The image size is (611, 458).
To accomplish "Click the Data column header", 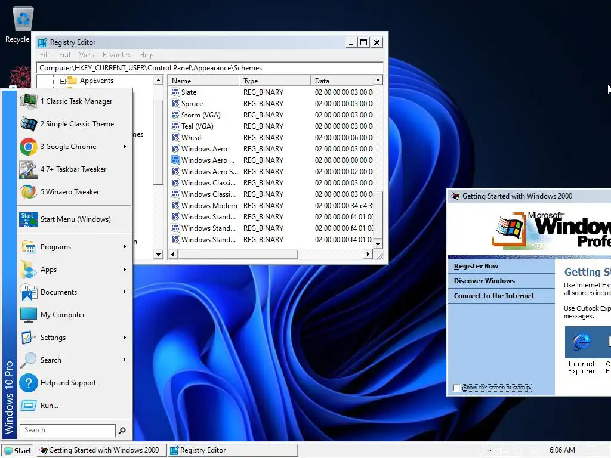I will click(342, 81).
